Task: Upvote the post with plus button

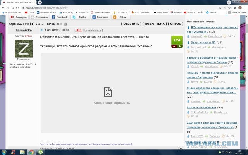Action: (x=180, y=46)
